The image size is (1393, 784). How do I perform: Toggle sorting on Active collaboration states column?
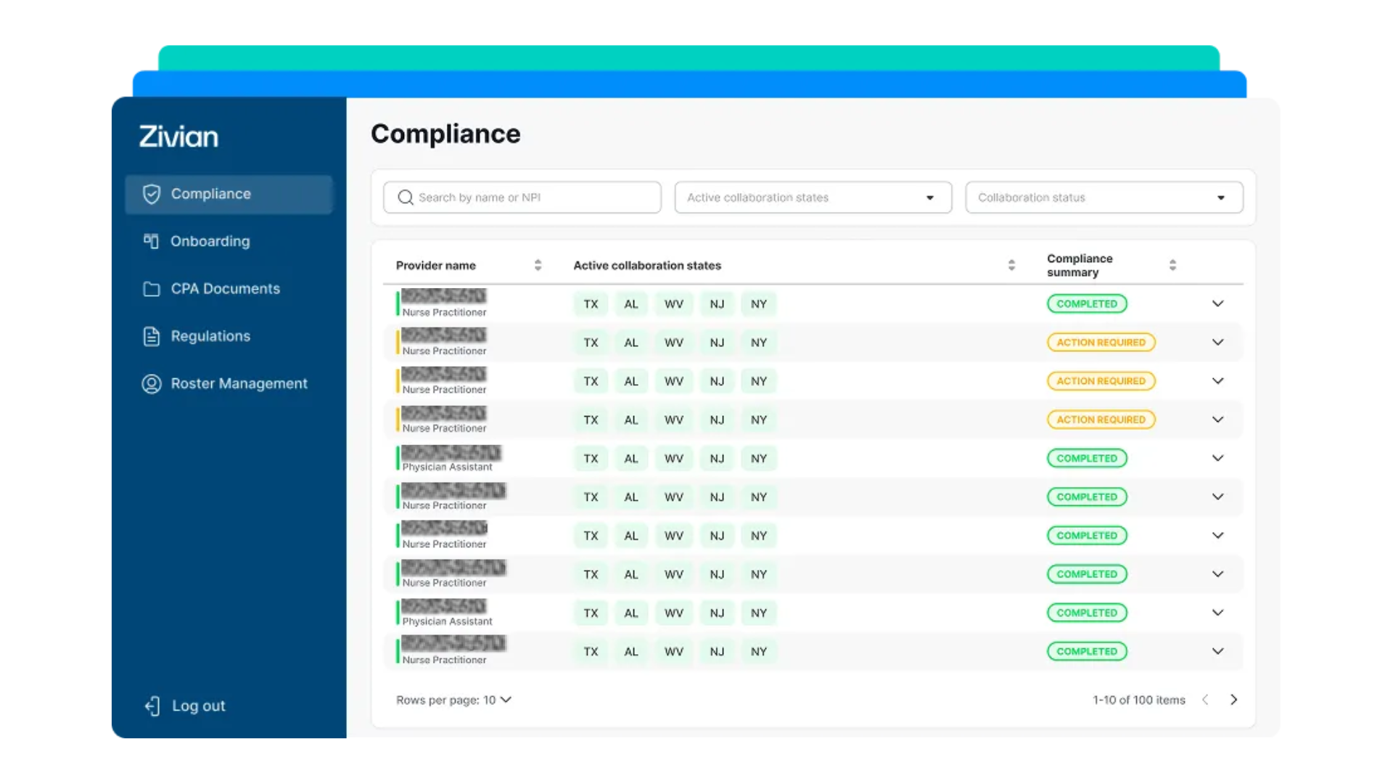pyautogui.click(x=1011, y=265)
